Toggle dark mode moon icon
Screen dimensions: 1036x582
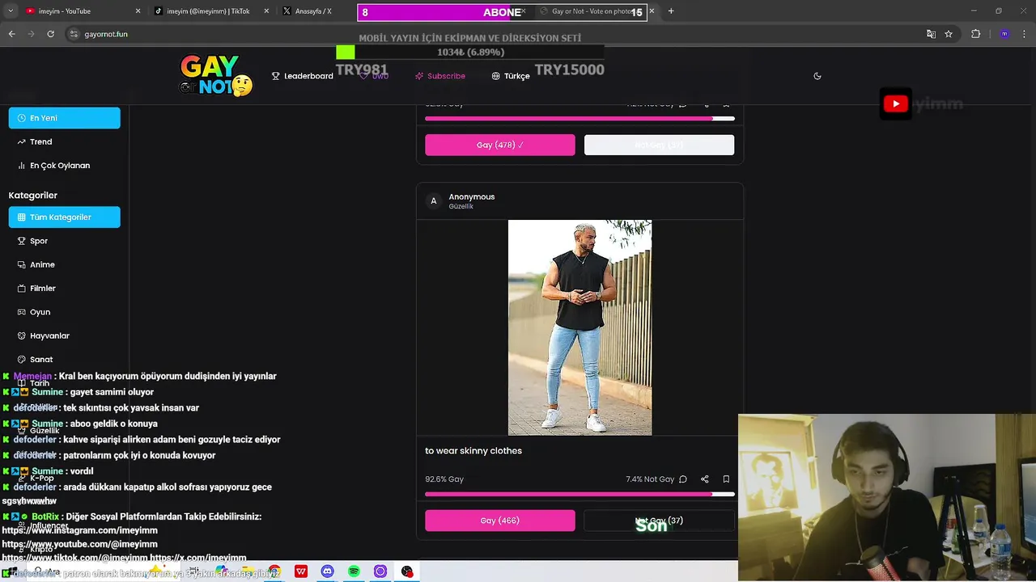817,76
